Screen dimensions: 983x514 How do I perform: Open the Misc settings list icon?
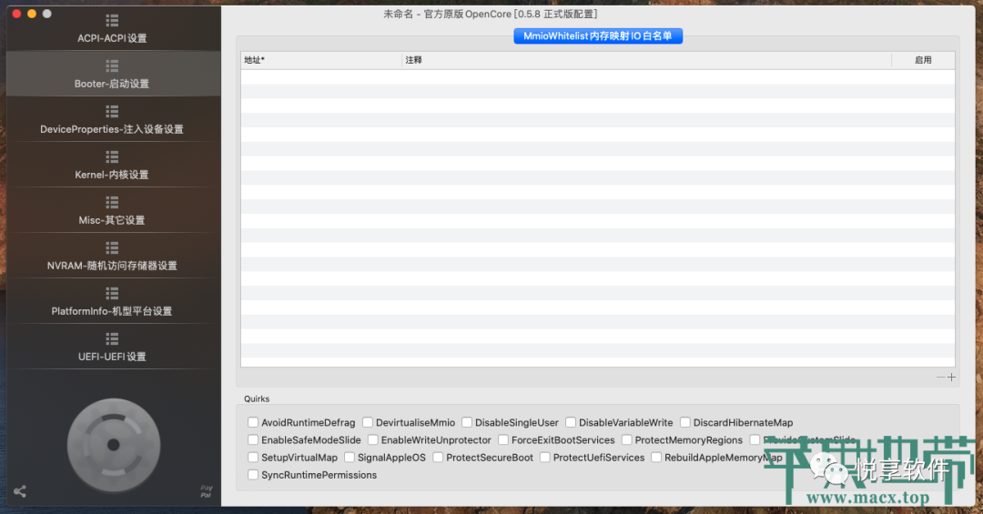pos(112,203)
